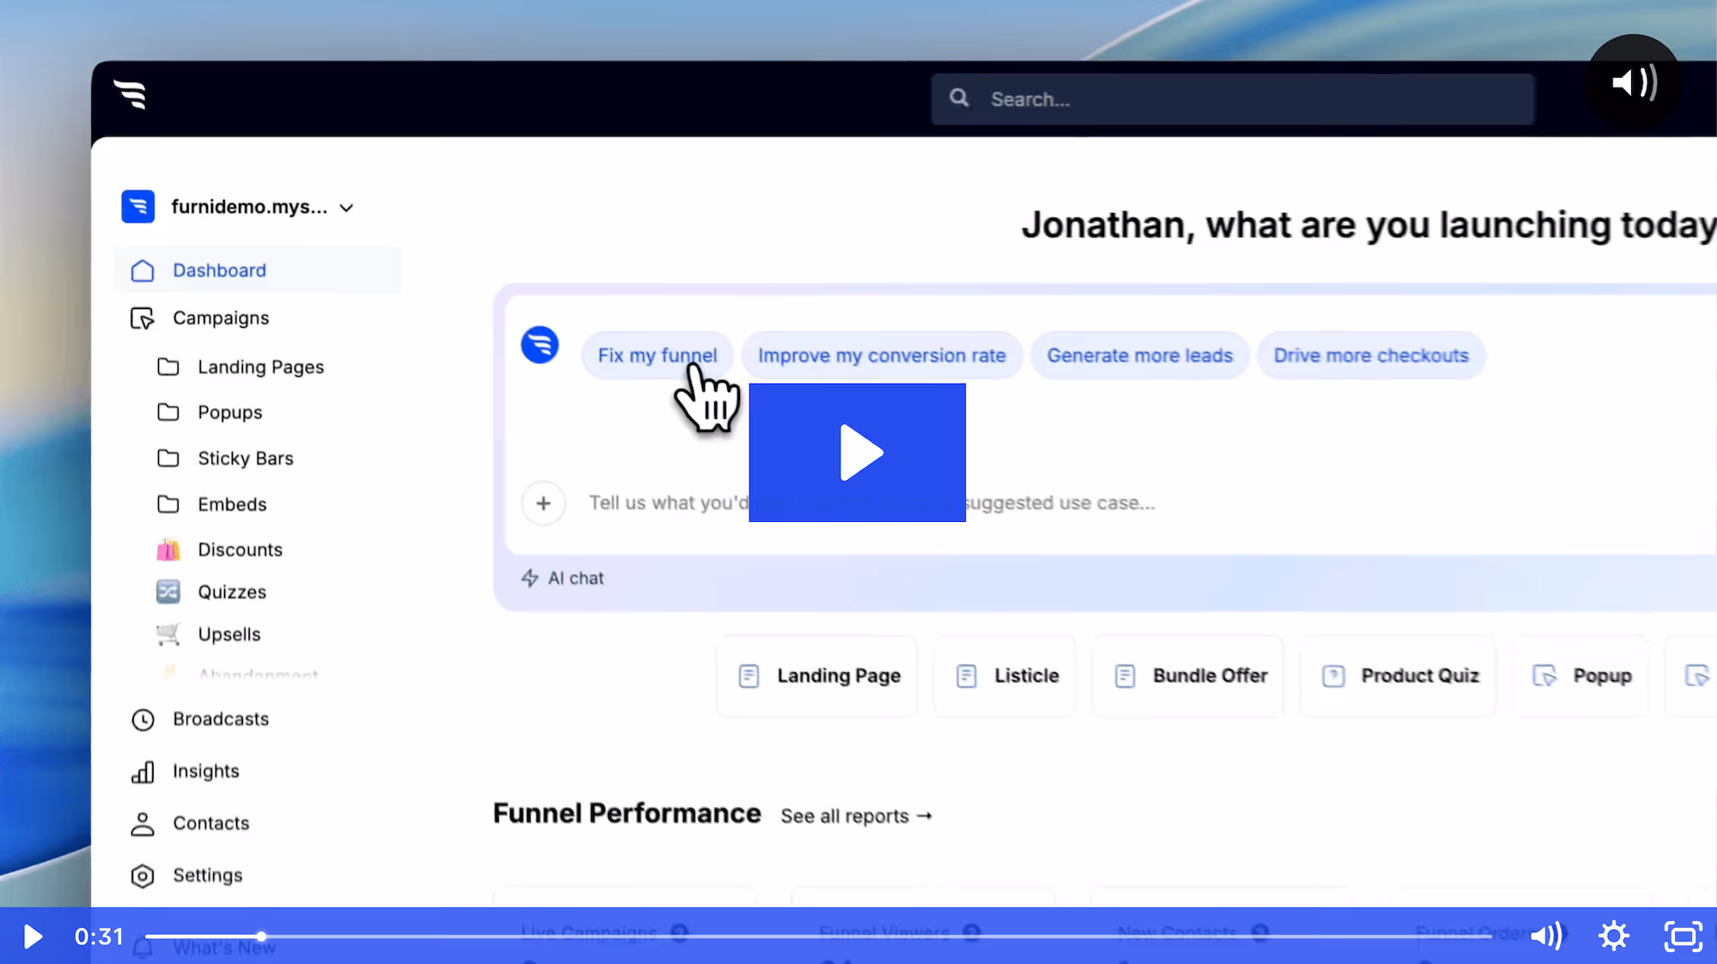Select the Quizzes icon in the sidebar
This screenshot has width=1717, height=964.
click(168, 591)
